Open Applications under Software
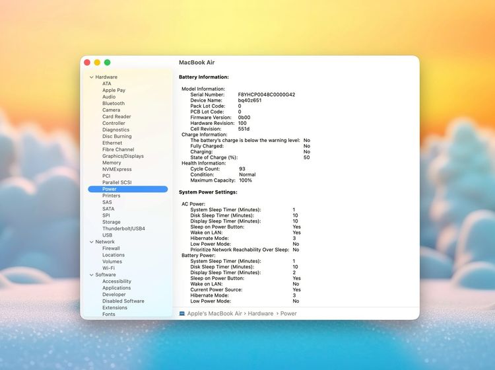Image resolution: width=495 pixels, height=370 pixels. click(x=116, y=288)
